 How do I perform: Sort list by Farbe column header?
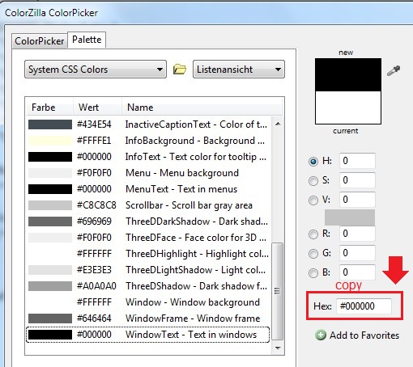pos(49,108)
